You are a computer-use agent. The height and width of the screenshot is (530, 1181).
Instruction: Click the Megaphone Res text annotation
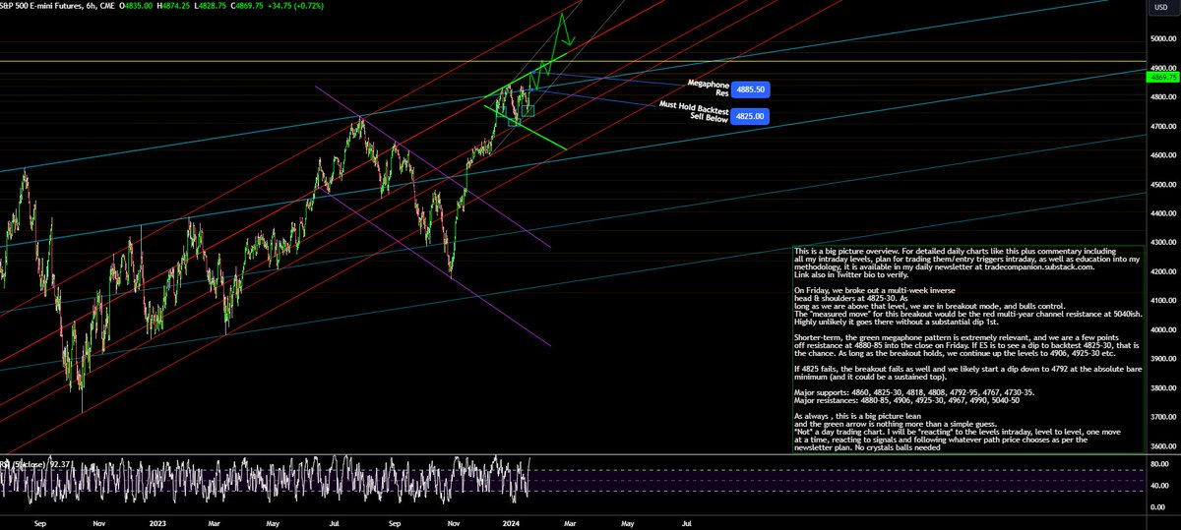point(708,88)
